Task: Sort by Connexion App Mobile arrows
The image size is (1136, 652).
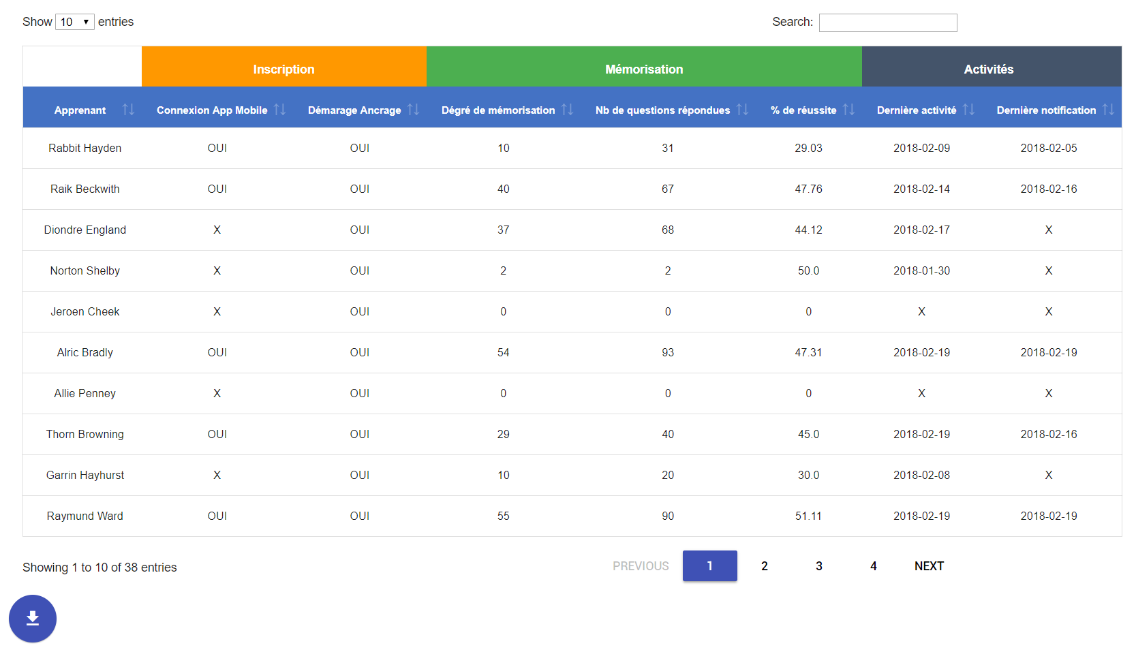Action: [279, 110]
